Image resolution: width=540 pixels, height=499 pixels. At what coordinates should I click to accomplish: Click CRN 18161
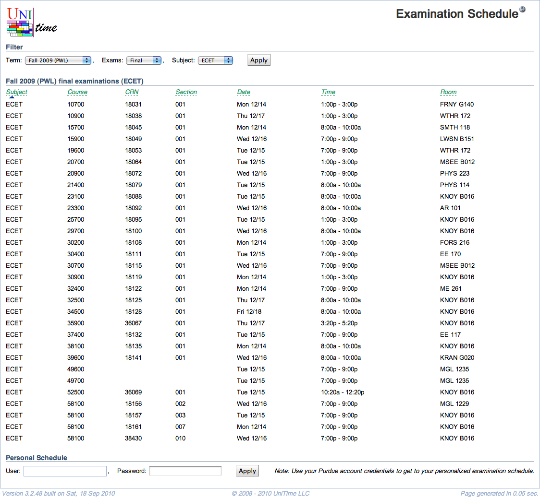coord(133,427)
